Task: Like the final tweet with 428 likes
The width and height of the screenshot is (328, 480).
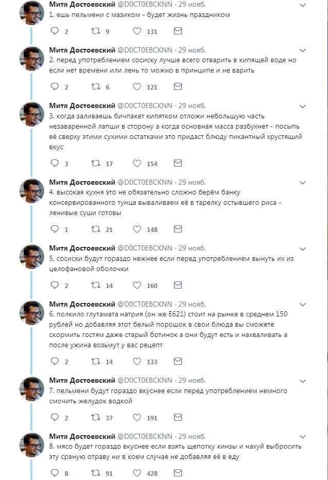Action: 137,473
